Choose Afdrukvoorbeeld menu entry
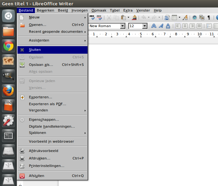The height and width of the screenshot is (186, 218). [53, 151]
